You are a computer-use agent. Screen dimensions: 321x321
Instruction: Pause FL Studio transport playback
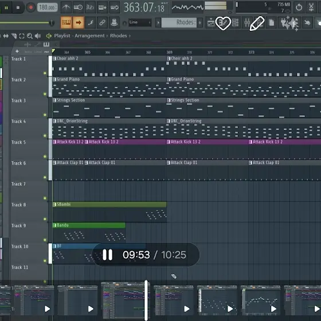[6, 7]
